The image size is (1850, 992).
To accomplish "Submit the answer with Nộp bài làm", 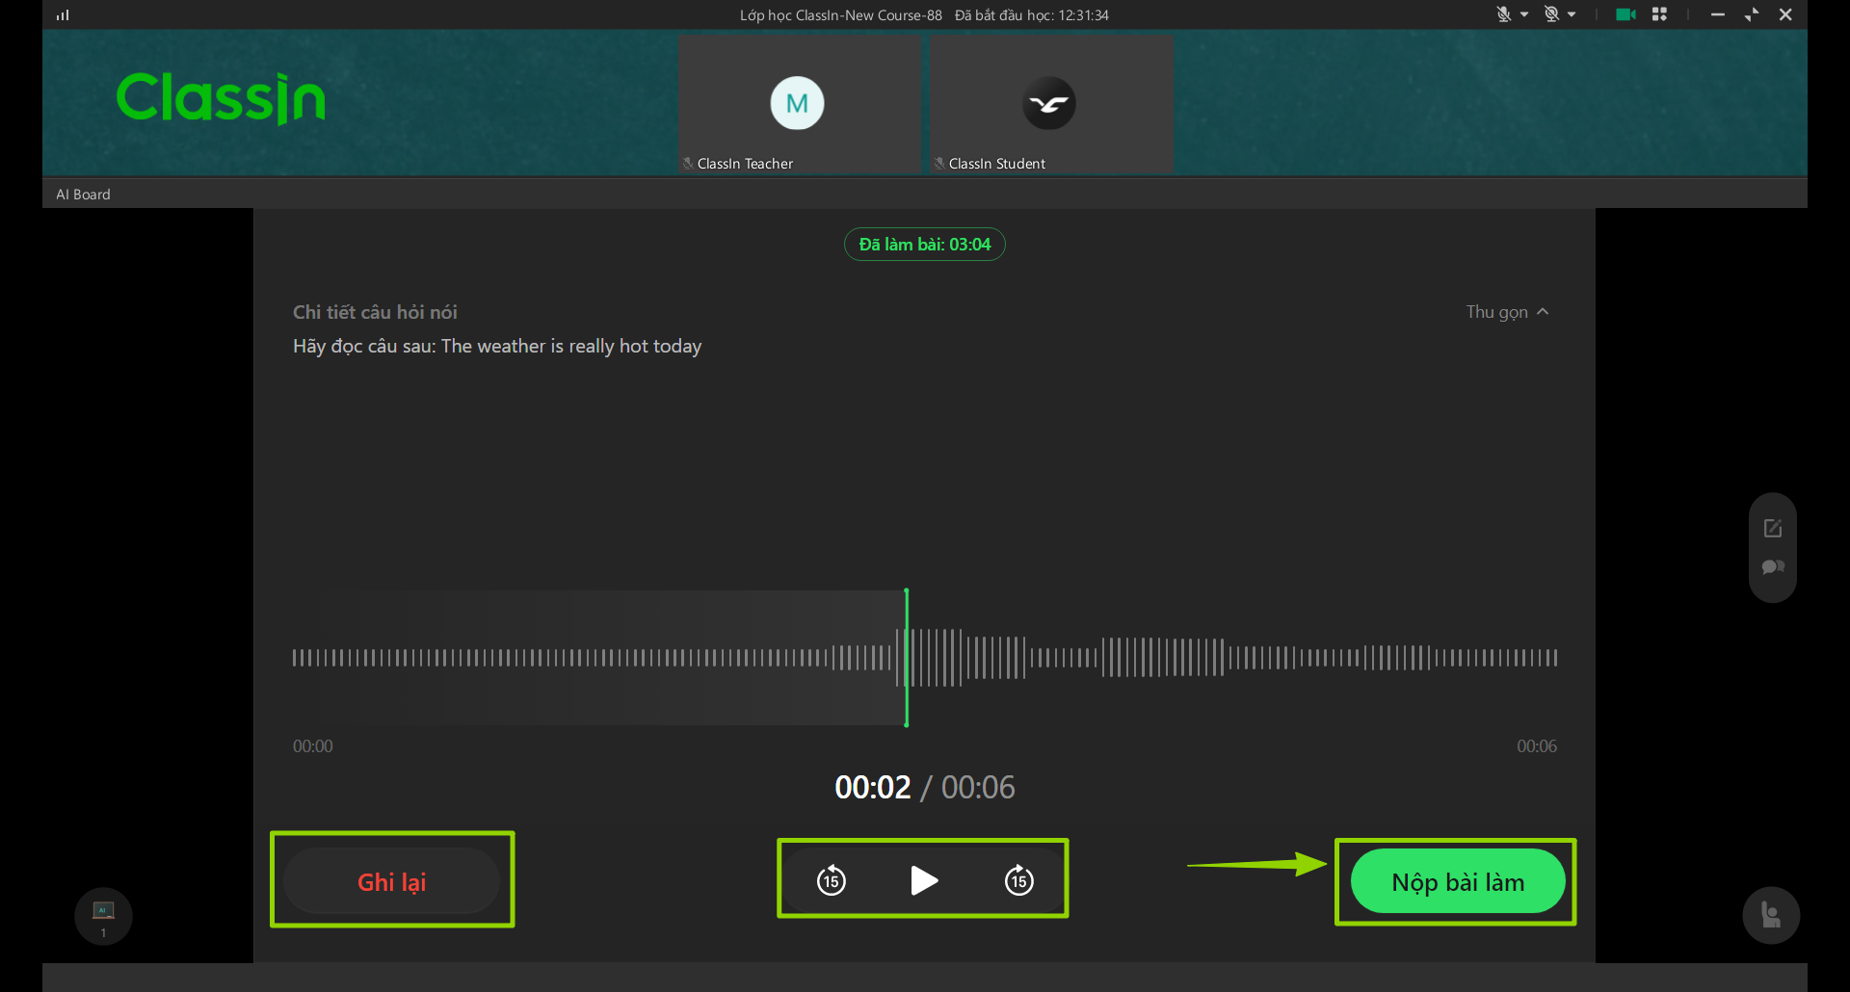I will pos(1458,881).
